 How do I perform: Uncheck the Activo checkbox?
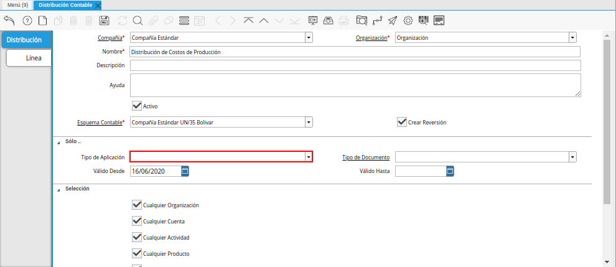click(137, 106)
